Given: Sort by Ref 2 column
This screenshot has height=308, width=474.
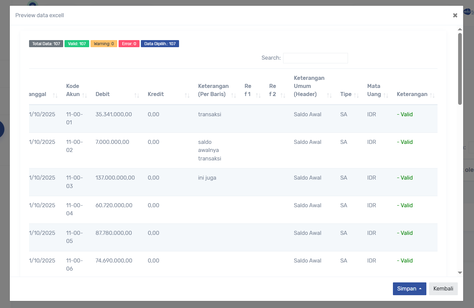Looking at the screenshot, I should point(277,90).
